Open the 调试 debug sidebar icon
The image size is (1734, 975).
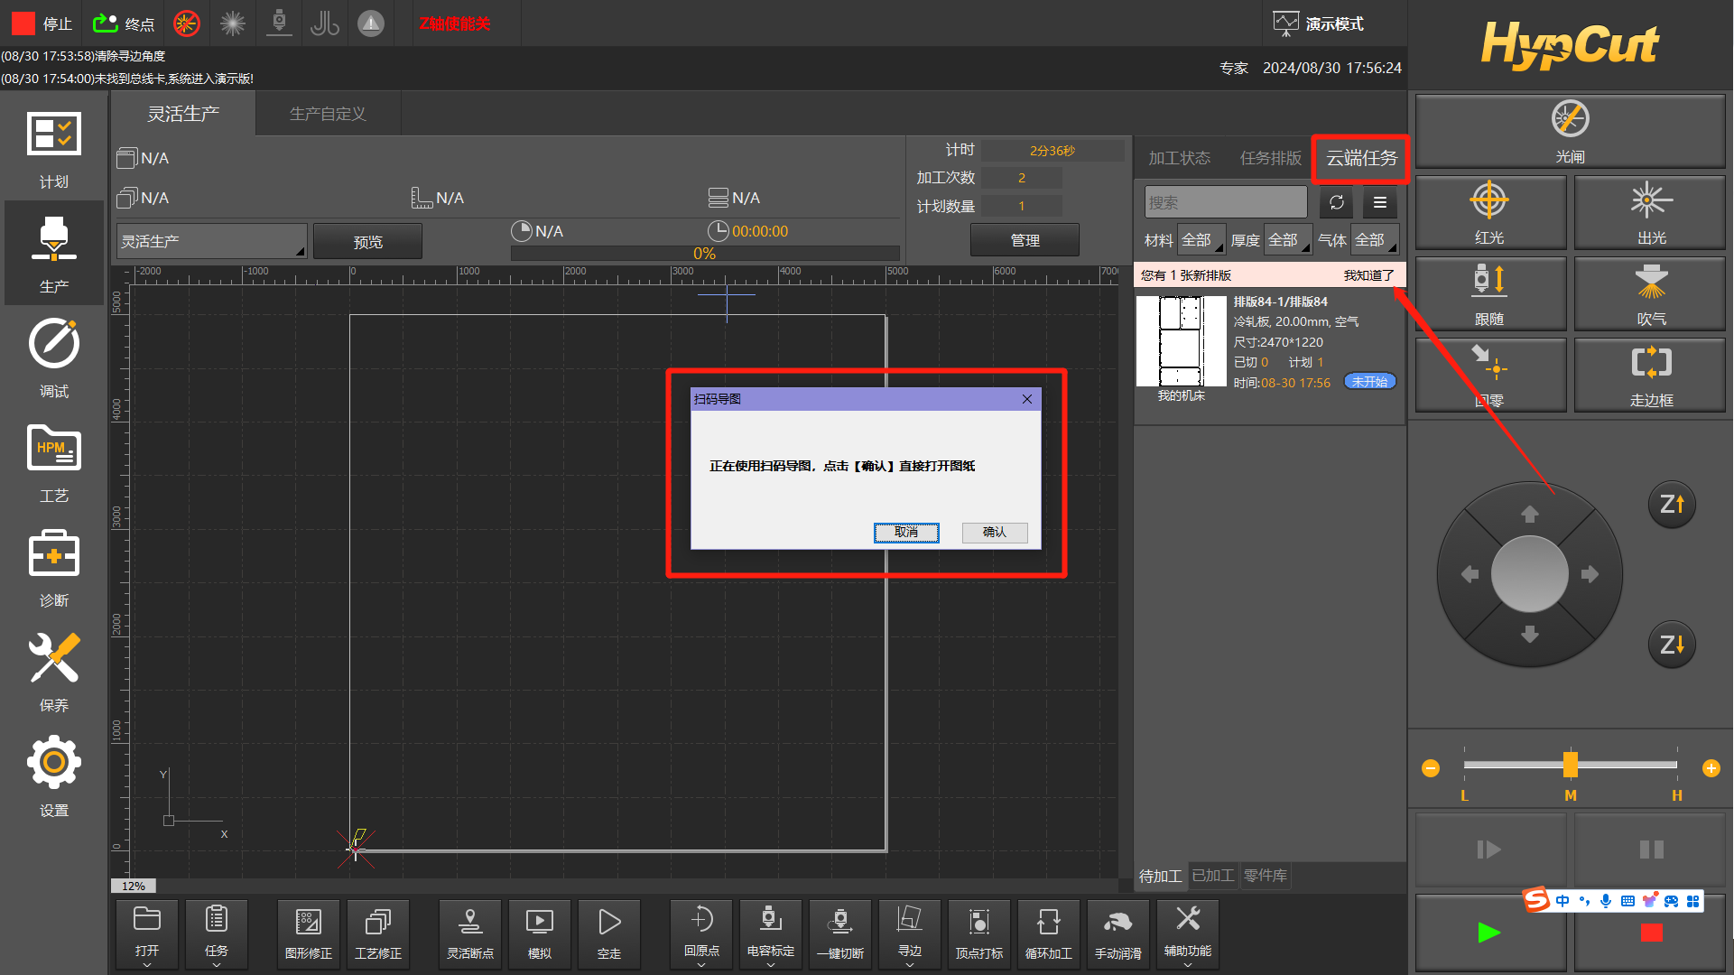coord(54,358)
